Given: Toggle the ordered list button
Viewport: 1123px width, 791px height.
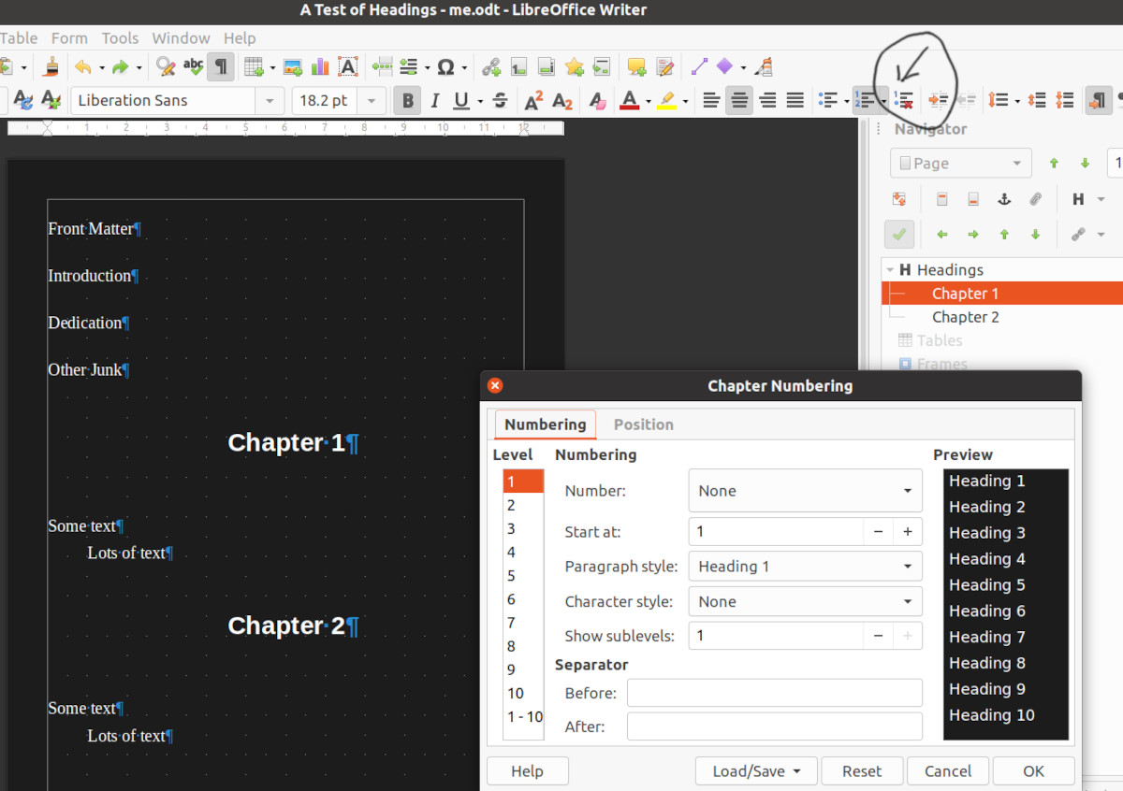Looking at the screenshot, I should click(x=864, y=100).
